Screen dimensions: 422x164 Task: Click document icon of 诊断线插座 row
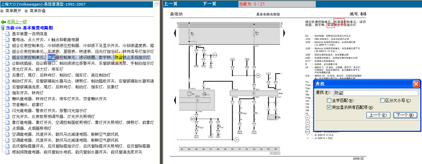(x=8, y=63)
